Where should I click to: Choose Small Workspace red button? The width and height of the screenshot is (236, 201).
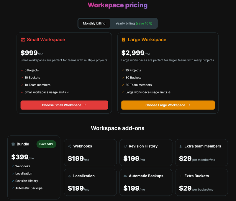64,105
